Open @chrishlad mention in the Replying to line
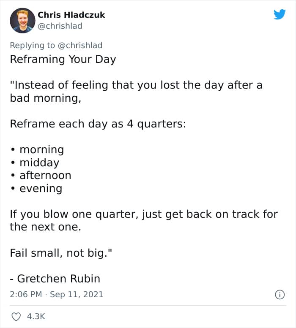 (80, 45)
